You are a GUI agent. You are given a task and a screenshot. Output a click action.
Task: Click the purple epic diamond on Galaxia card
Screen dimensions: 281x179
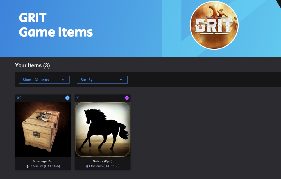coord(127,98)
